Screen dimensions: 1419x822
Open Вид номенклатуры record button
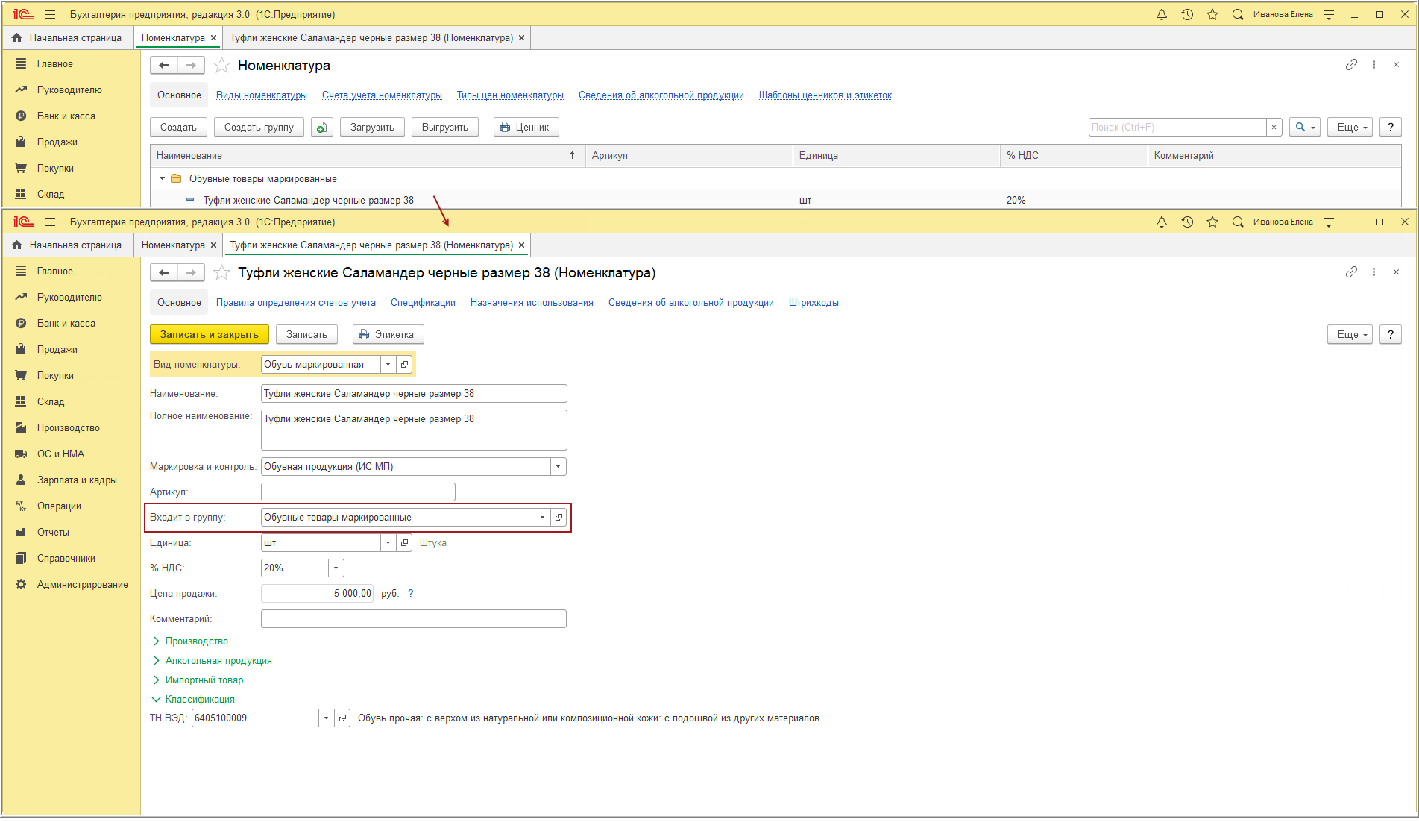coord(404,364)
